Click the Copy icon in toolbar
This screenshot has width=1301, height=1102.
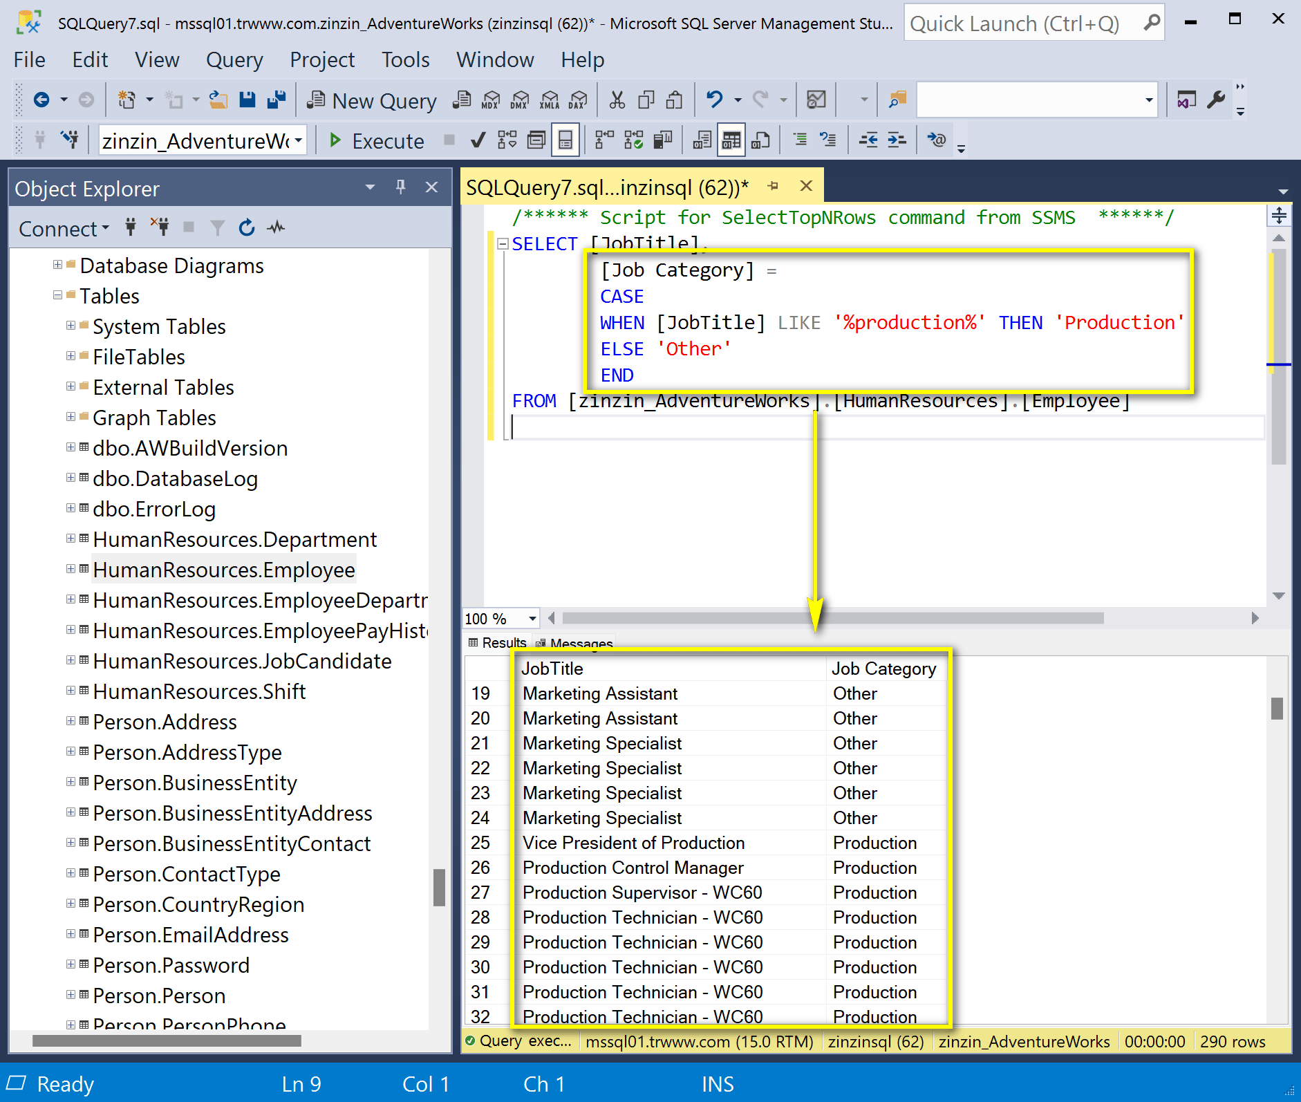646,100
